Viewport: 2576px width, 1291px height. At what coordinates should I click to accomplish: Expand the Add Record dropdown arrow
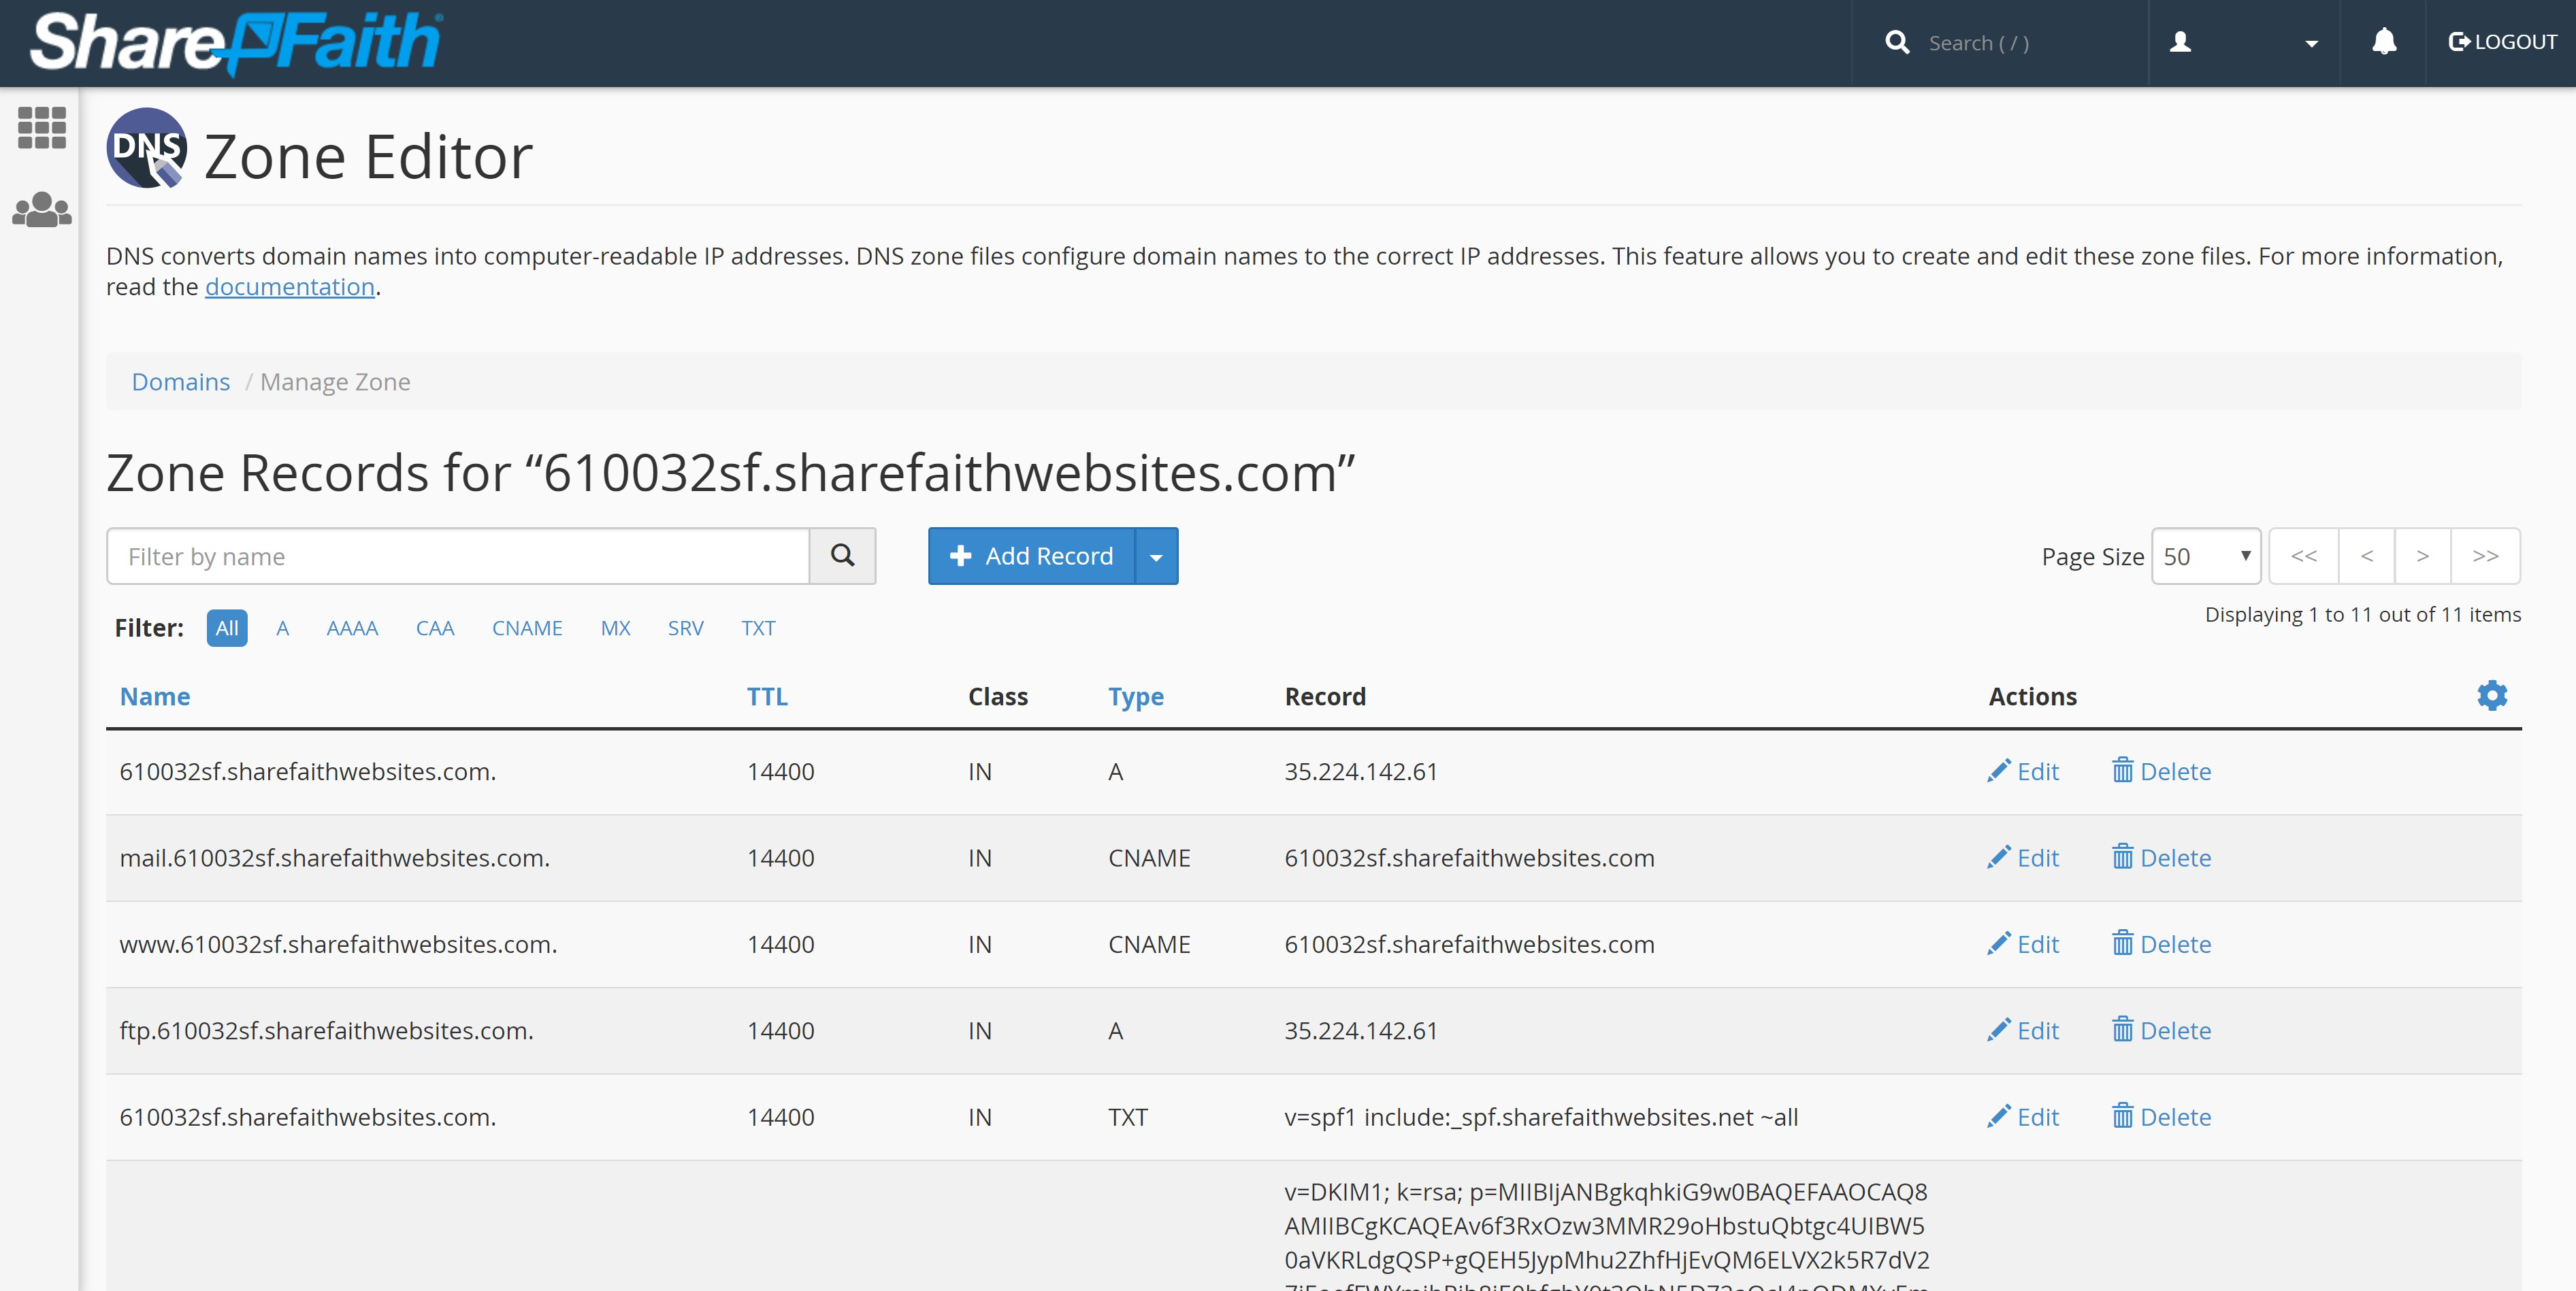tap(1156, 556)
